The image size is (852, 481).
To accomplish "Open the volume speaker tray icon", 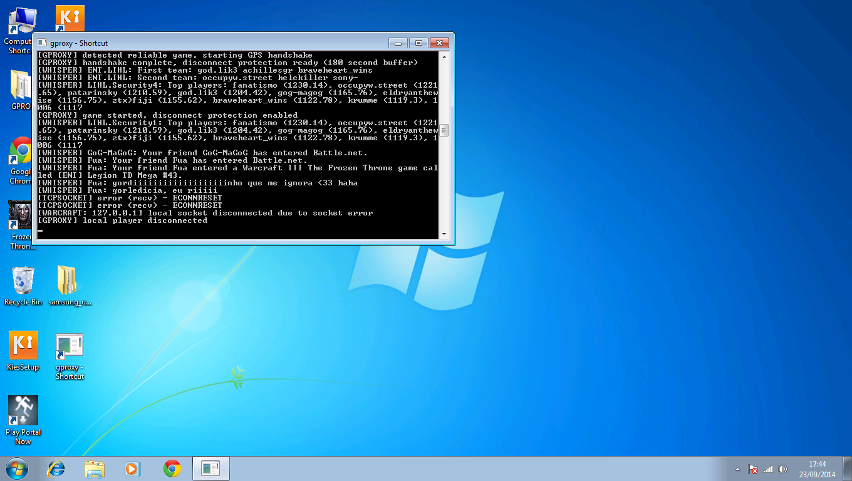I will [x=782, y=468].
